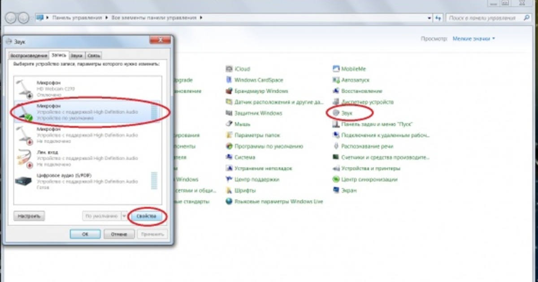Click the Система icon
Image resolution: width=538 pixels, height=282 pixels.
coord(229,158)
